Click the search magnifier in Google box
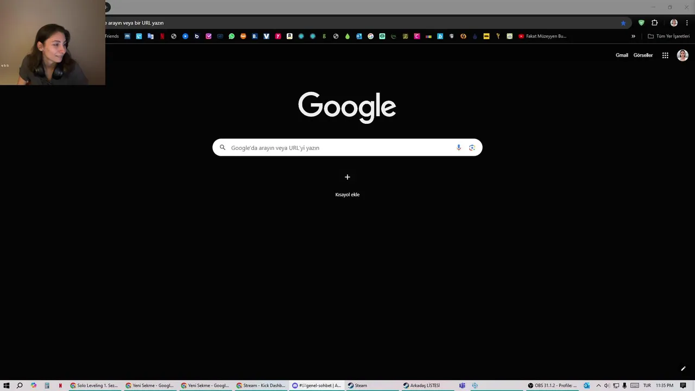The height and width of the screenshot is (391, 695). [x=223, y=148]
